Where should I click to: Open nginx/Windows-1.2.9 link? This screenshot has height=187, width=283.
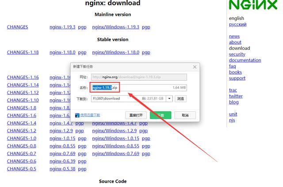point(115,131)
